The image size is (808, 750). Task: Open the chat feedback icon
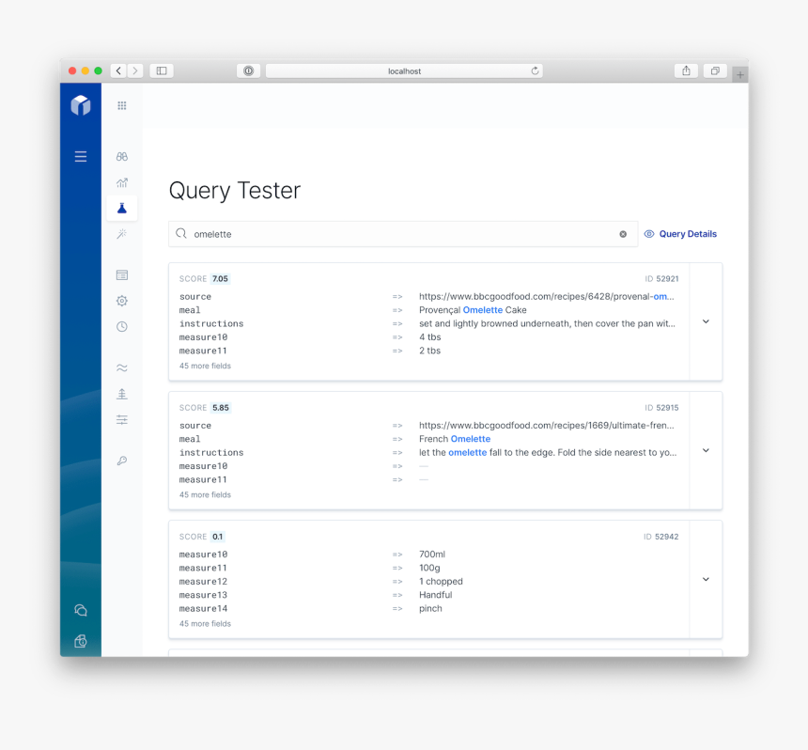[81, 610]
